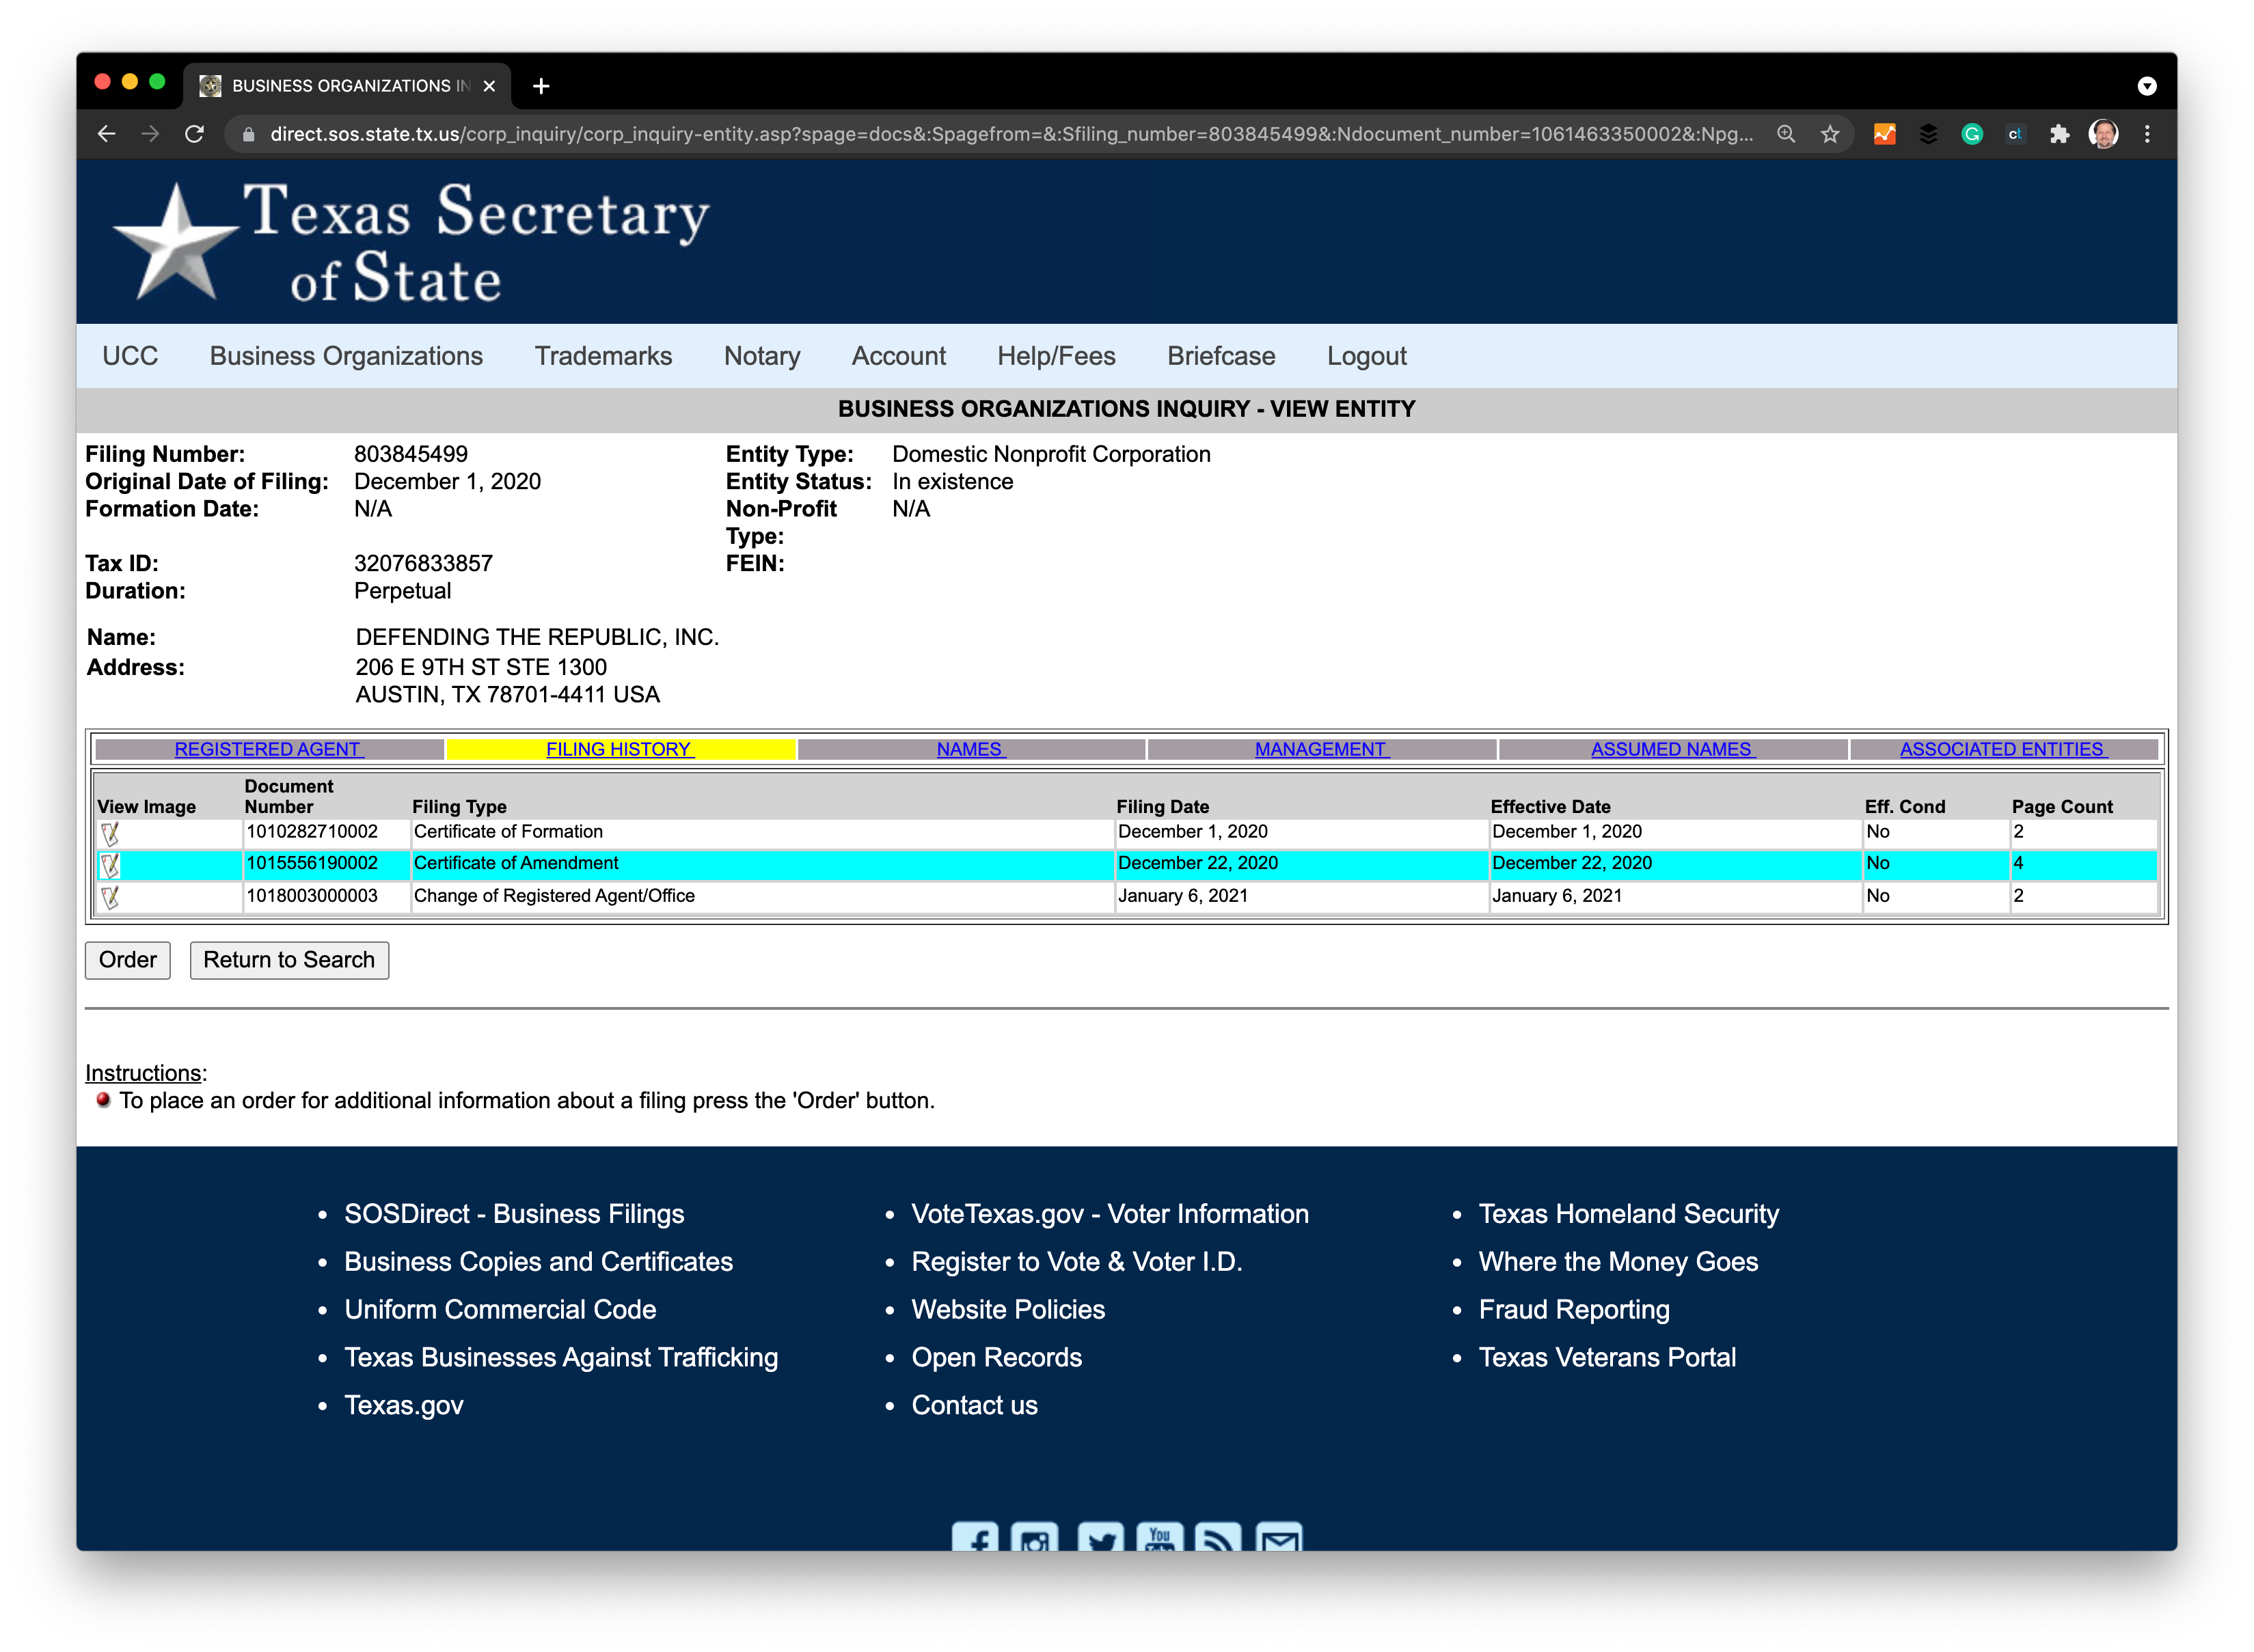Click the Return to Search button
This screenshot has width=2254, height=1652.
[289, 960]
